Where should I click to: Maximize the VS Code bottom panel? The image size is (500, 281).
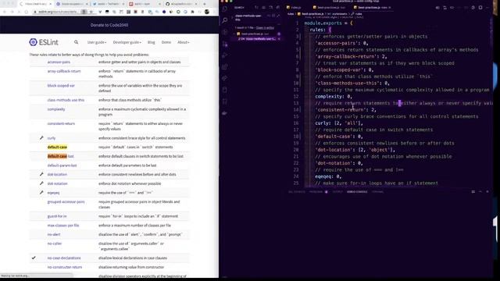pyautogui.click(x=480, y=192)
